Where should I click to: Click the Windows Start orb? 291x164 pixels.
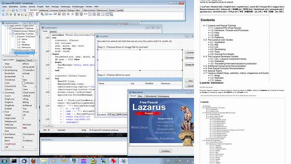click(x=4, y=161)
